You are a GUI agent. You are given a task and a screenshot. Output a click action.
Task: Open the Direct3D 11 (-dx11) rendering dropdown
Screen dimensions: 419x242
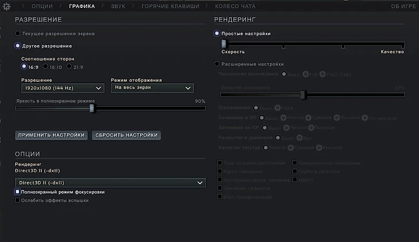coord(110,183)
